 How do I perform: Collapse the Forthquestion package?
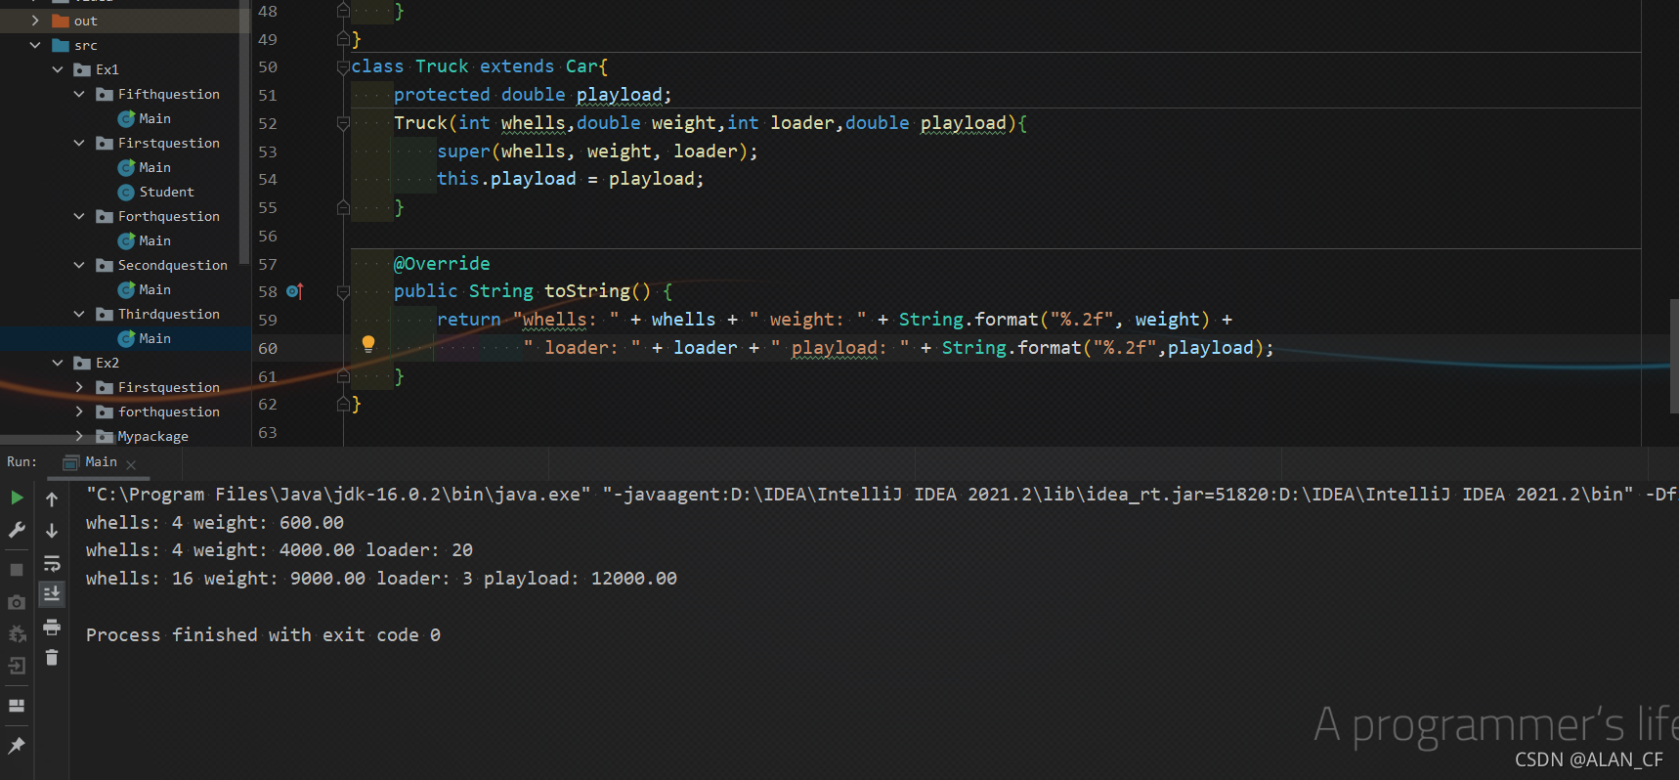click(x=79, y=216)
